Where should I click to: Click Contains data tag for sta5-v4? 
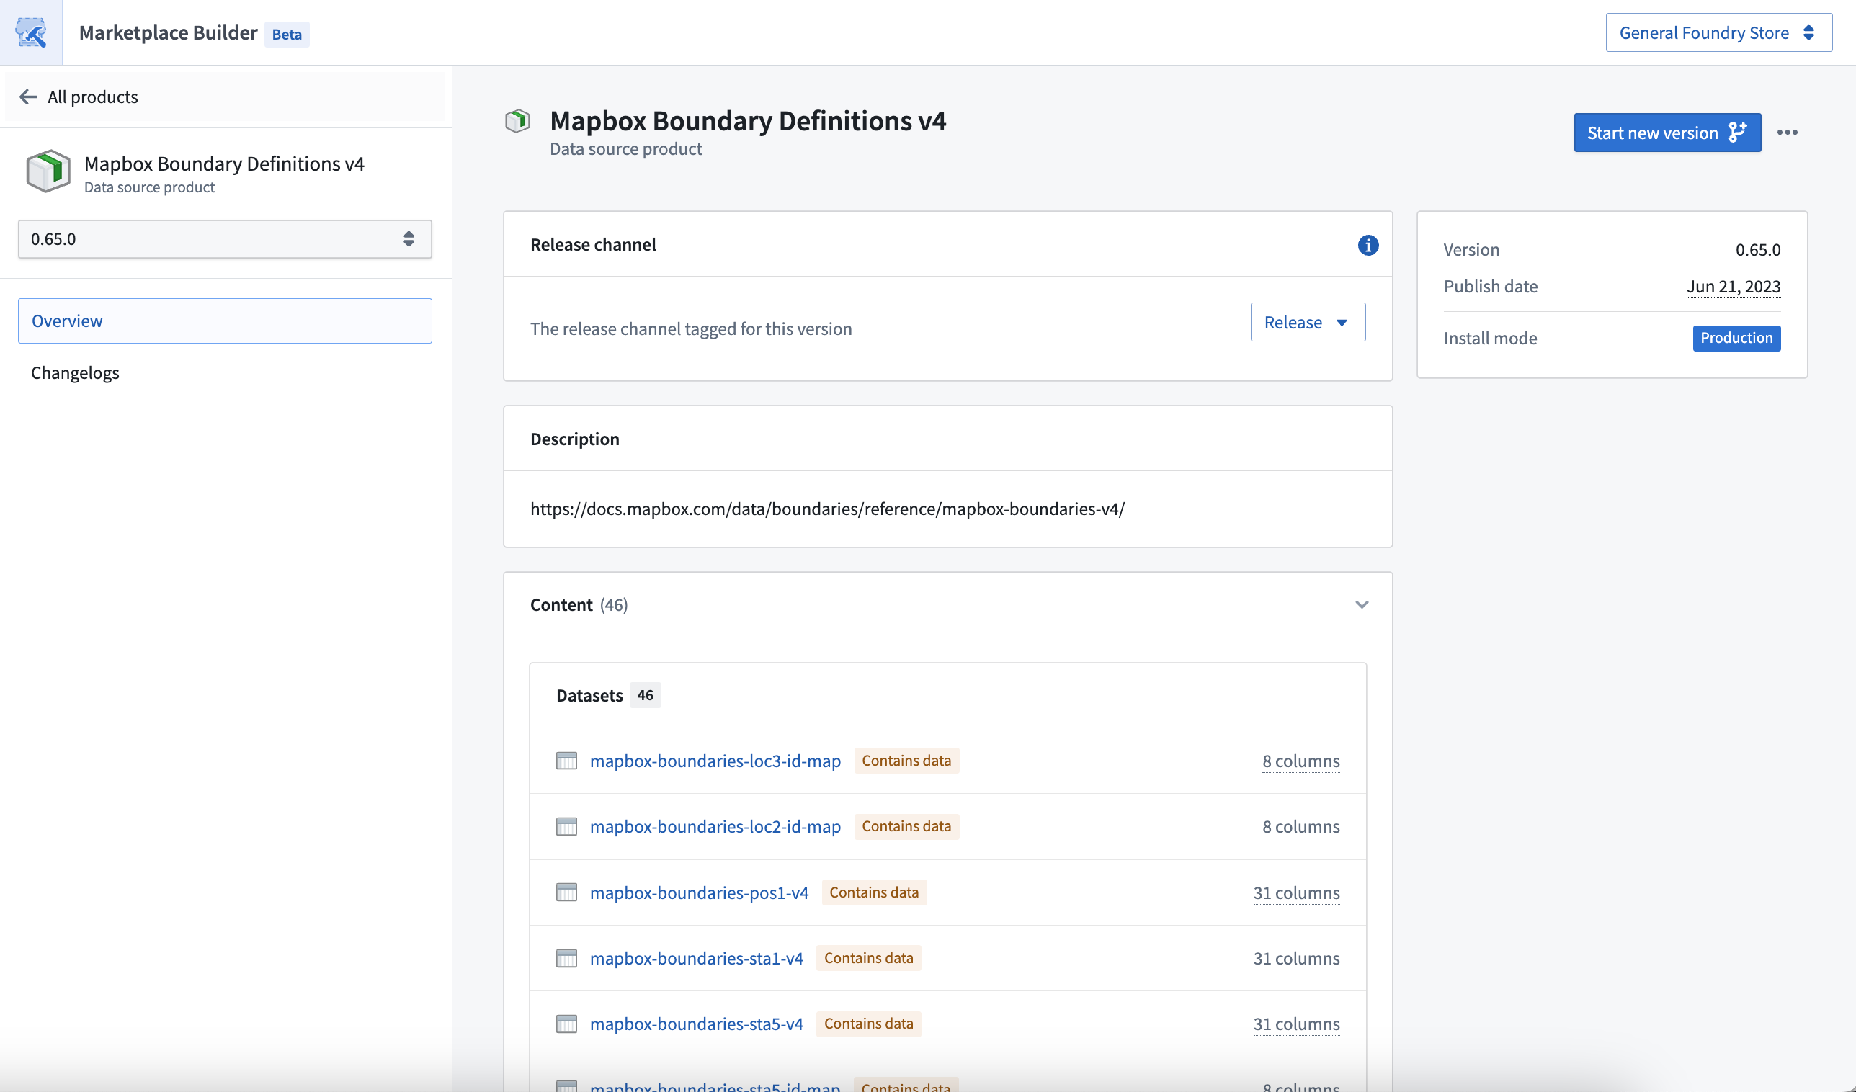tap(868, 1024)
